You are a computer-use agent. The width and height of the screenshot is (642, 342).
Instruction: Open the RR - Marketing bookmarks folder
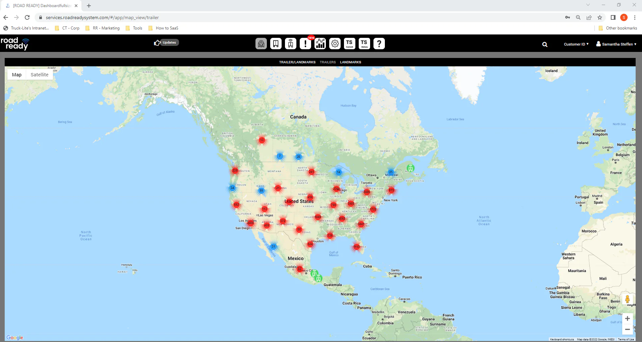pos(103,28)
